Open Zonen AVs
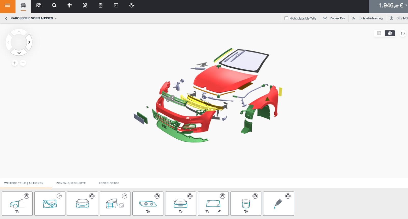Image resolution: width=408 pixels, height=219 pixels. tap(334, 18)
